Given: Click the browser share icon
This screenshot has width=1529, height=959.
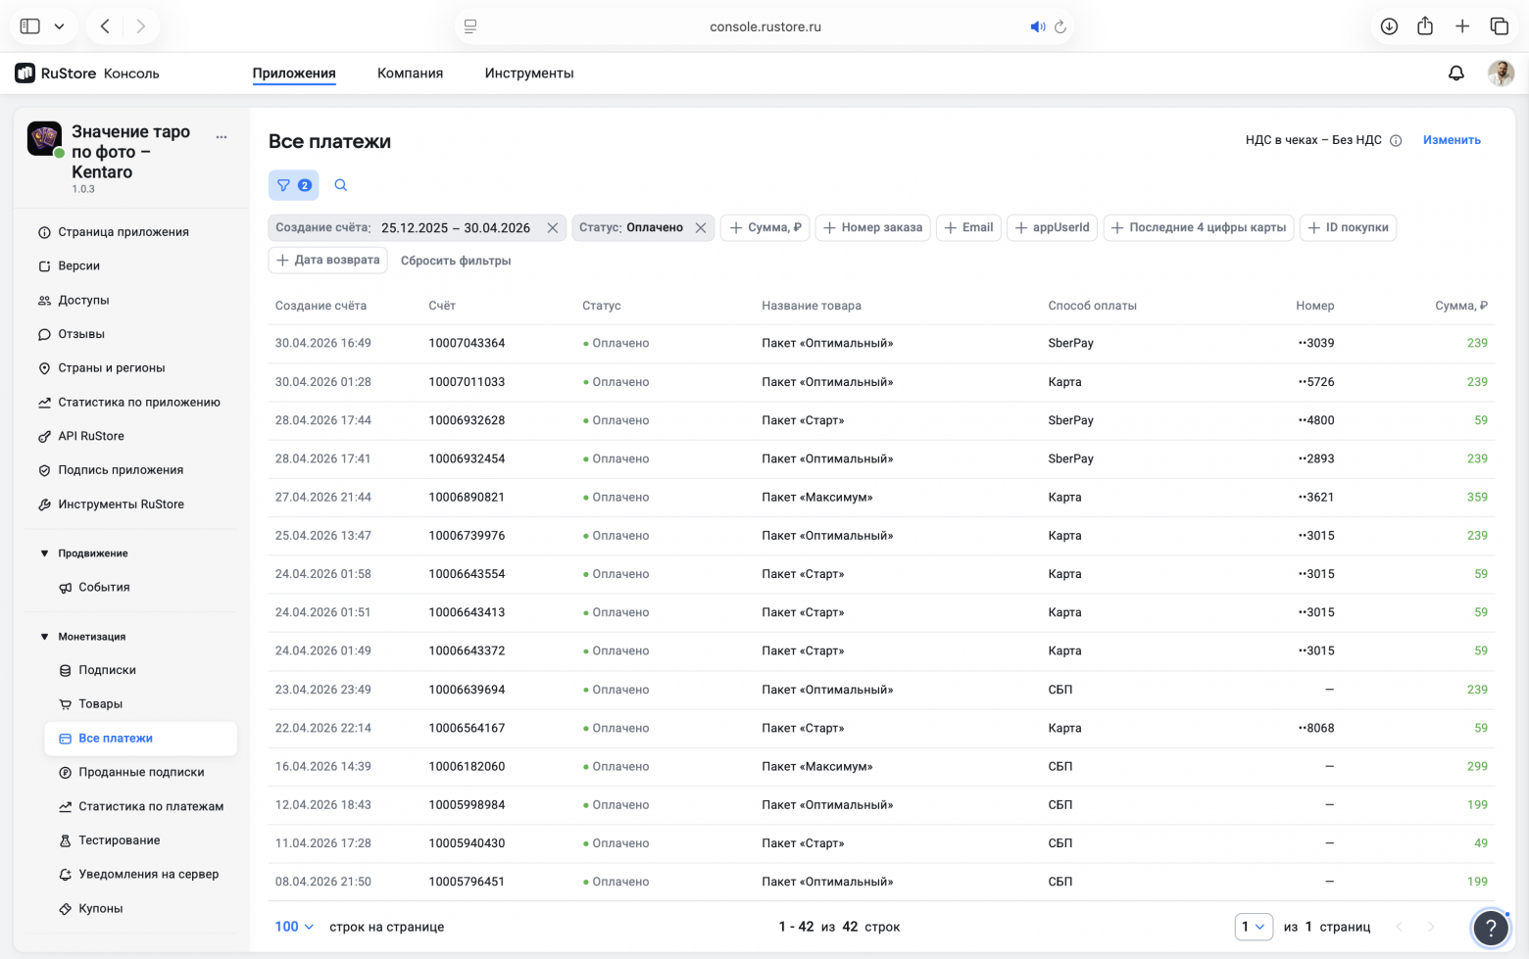Looking at the screenshot, I should 1425,26.
